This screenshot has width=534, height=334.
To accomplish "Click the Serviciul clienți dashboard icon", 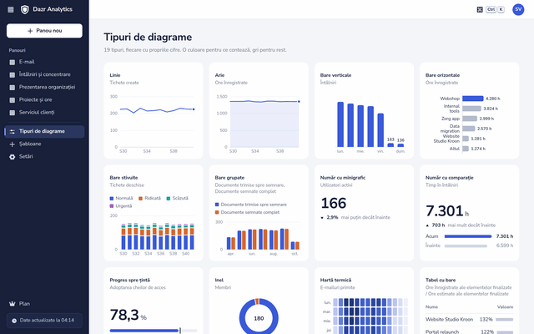I will (13, 113).
